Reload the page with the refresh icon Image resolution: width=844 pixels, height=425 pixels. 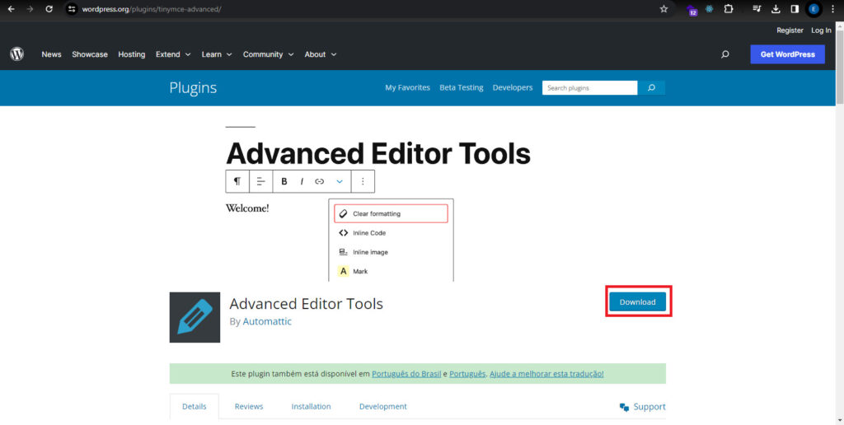click(49, 9)
